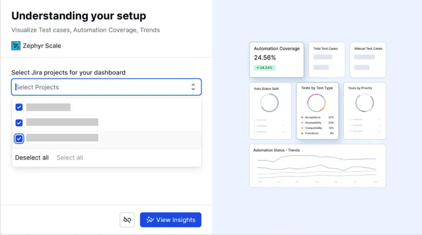Viewport: 422px width, 235px height.
Task: Click the Tests by Test Type donut chart
Action: coord(316,103)
